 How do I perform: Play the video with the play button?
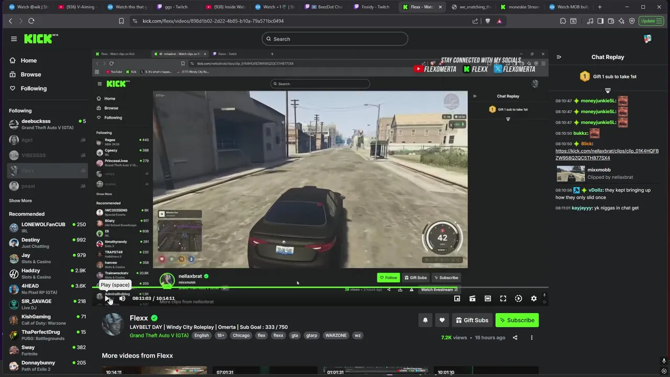(107, 298)
